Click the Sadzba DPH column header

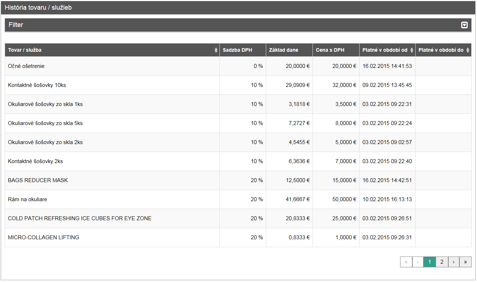coord(243,50)
